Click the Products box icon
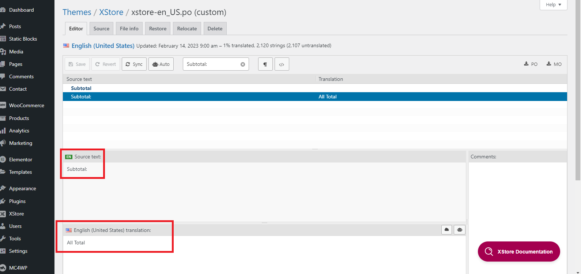 click(3, 118)
